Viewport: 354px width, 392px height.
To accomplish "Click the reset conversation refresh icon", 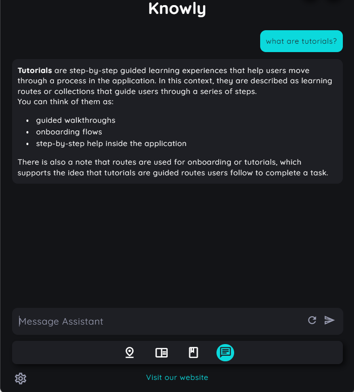I will (x=312, y=320).
